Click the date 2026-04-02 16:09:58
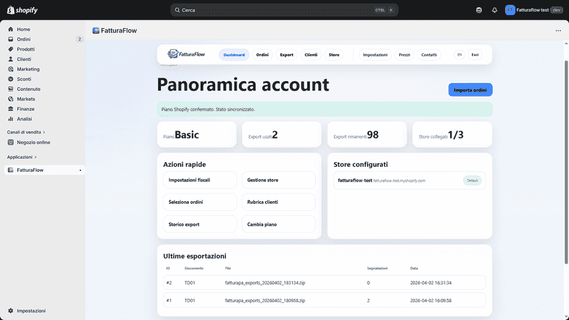 tap(431, 300)
